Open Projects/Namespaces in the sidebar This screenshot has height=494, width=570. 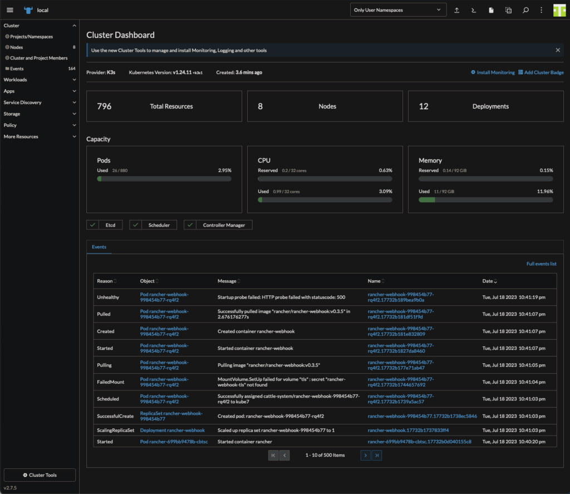[x=32, y=37]
